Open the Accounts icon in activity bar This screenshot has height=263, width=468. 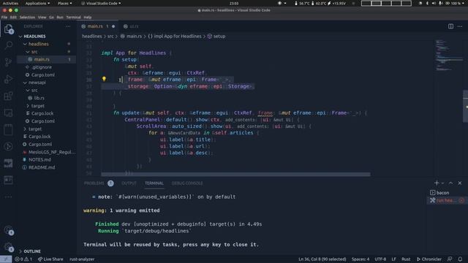8,230
